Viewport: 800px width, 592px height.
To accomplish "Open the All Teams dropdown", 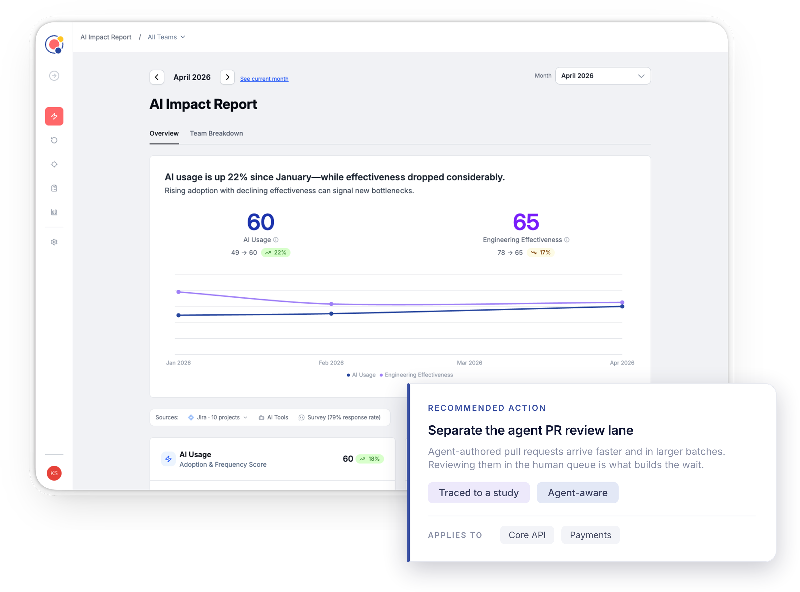I will tap(166, 37).
